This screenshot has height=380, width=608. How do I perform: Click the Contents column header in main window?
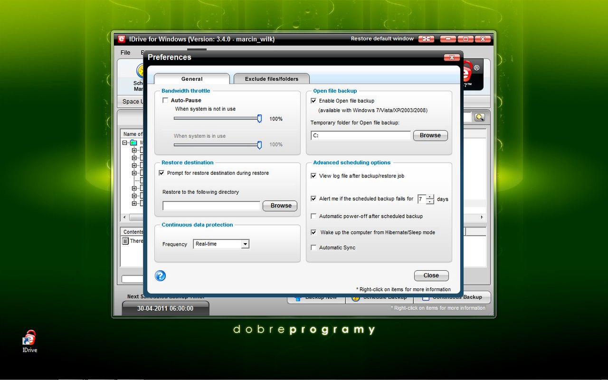(133, 232)
